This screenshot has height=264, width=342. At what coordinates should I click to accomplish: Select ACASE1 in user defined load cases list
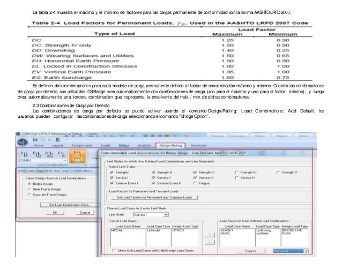[227, 230]
